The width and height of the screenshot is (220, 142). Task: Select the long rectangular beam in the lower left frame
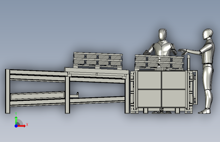(x=38, y=96)
